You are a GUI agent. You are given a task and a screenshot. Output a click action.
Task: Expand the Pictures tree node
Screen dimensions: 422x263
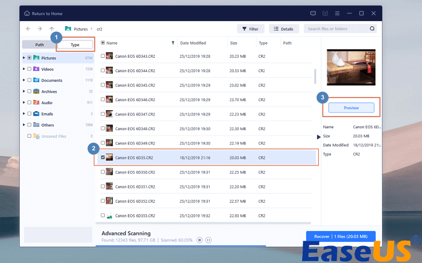(24, 58)
